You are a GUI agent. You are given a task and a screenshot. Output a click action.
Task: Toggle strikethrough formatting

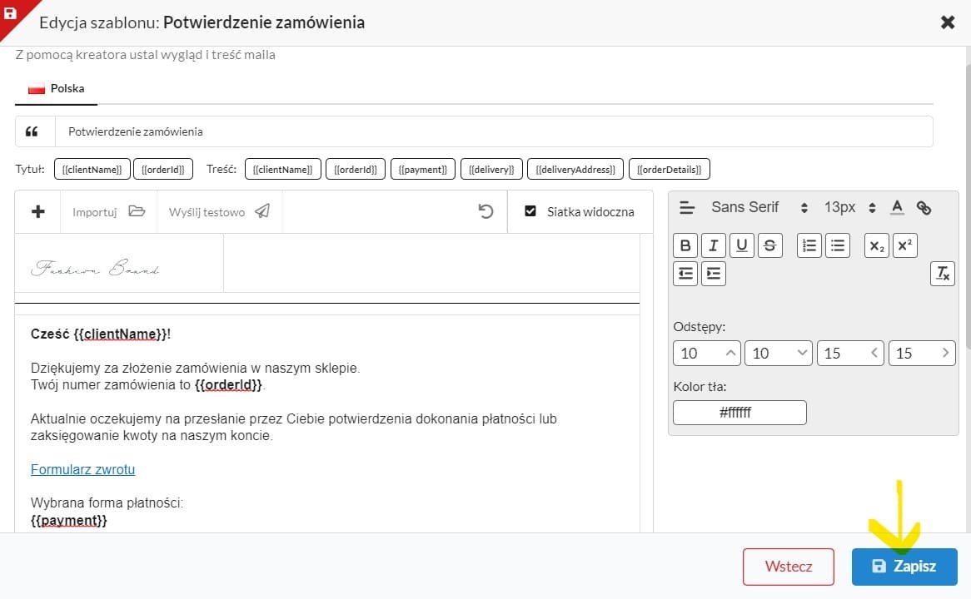(769, 245)
